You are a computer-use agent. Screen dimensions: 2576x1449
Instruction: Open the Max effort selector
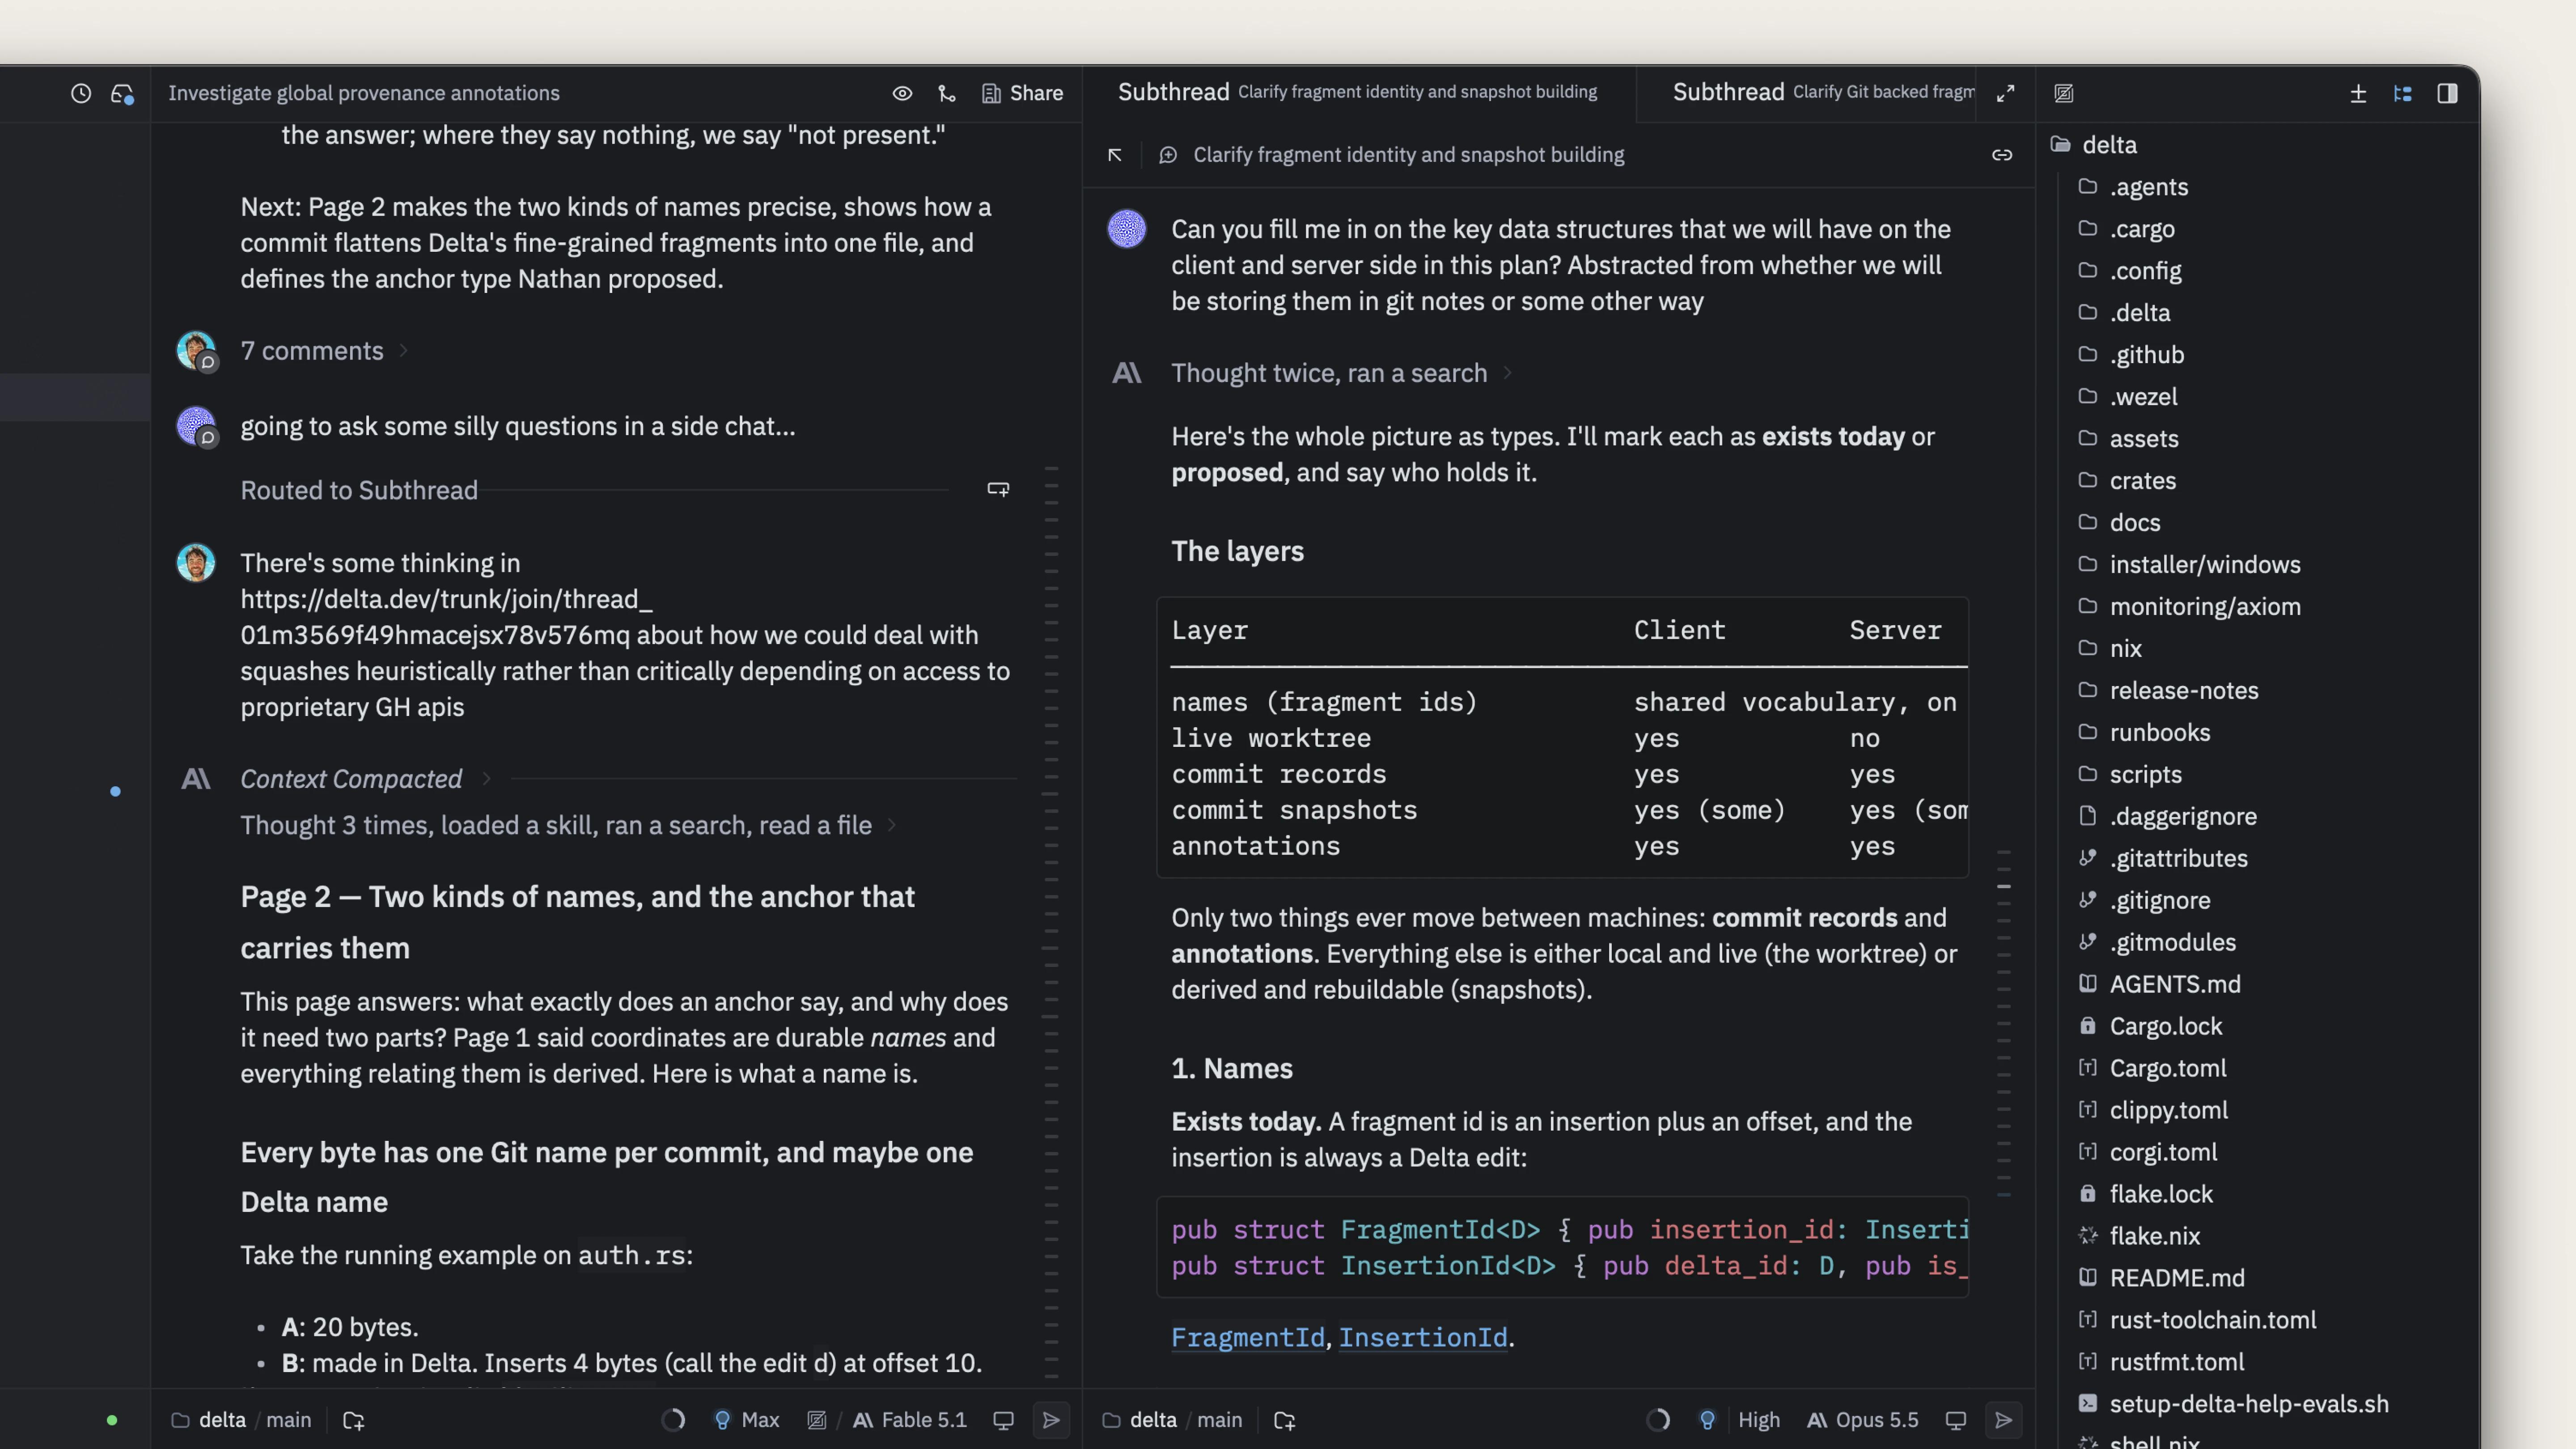coord(747,1421)
